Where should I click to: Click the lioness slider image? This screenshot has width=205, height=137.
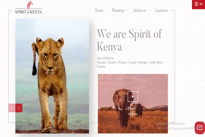(52, 76)
